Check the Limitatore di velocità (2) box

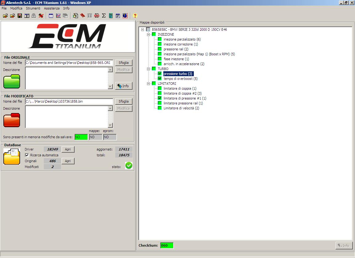coord(160,108)
